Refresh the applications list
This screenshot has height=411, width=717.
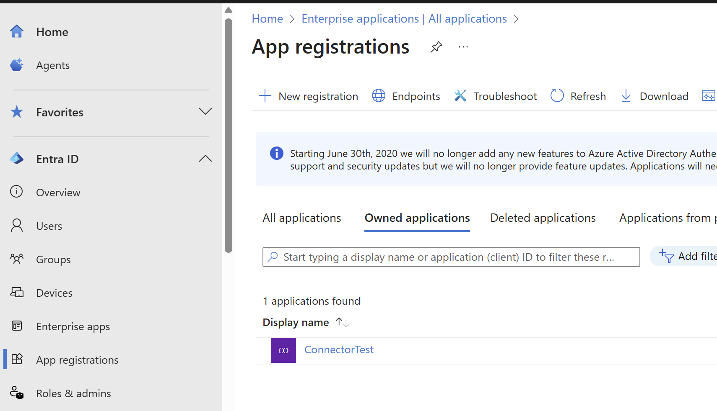click(578, 96)
